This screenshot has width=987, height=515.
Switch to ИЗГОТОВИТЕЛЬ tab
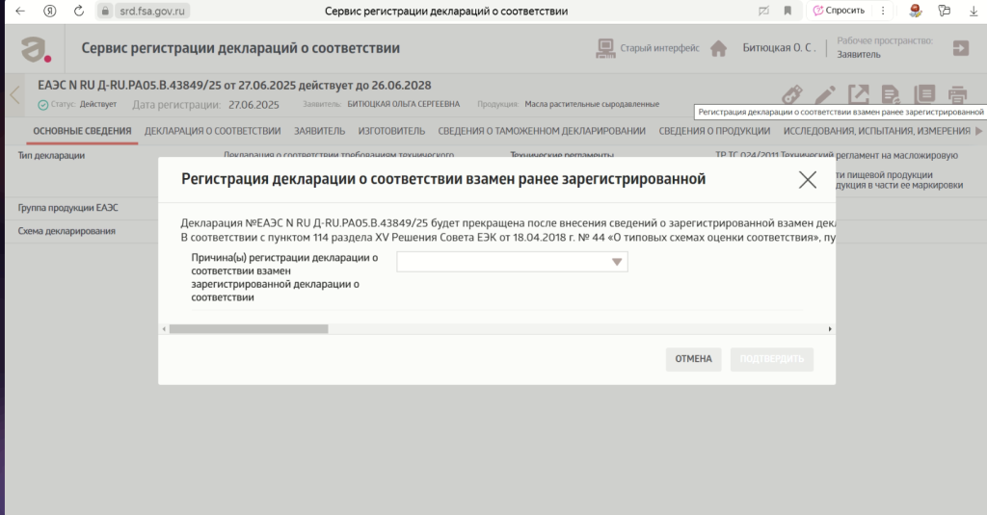click(391, 131)
